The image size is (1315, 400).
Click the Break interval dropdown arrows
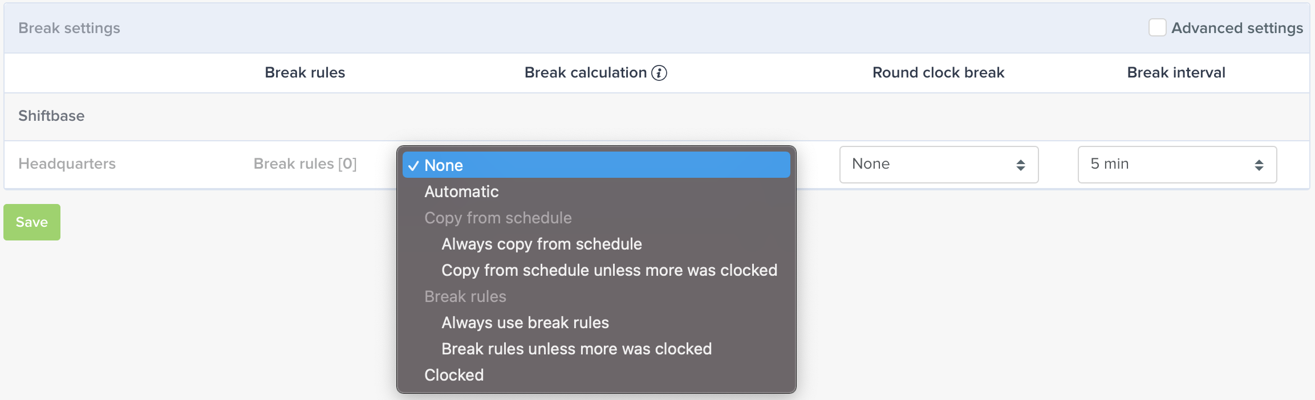tap(1259, 165)
